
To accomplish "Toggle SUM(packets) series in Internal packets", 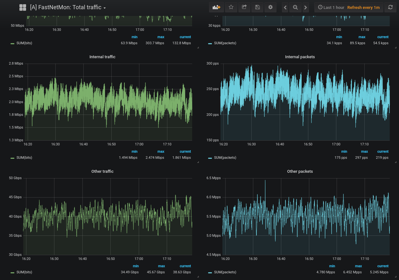I will [225, 157].
